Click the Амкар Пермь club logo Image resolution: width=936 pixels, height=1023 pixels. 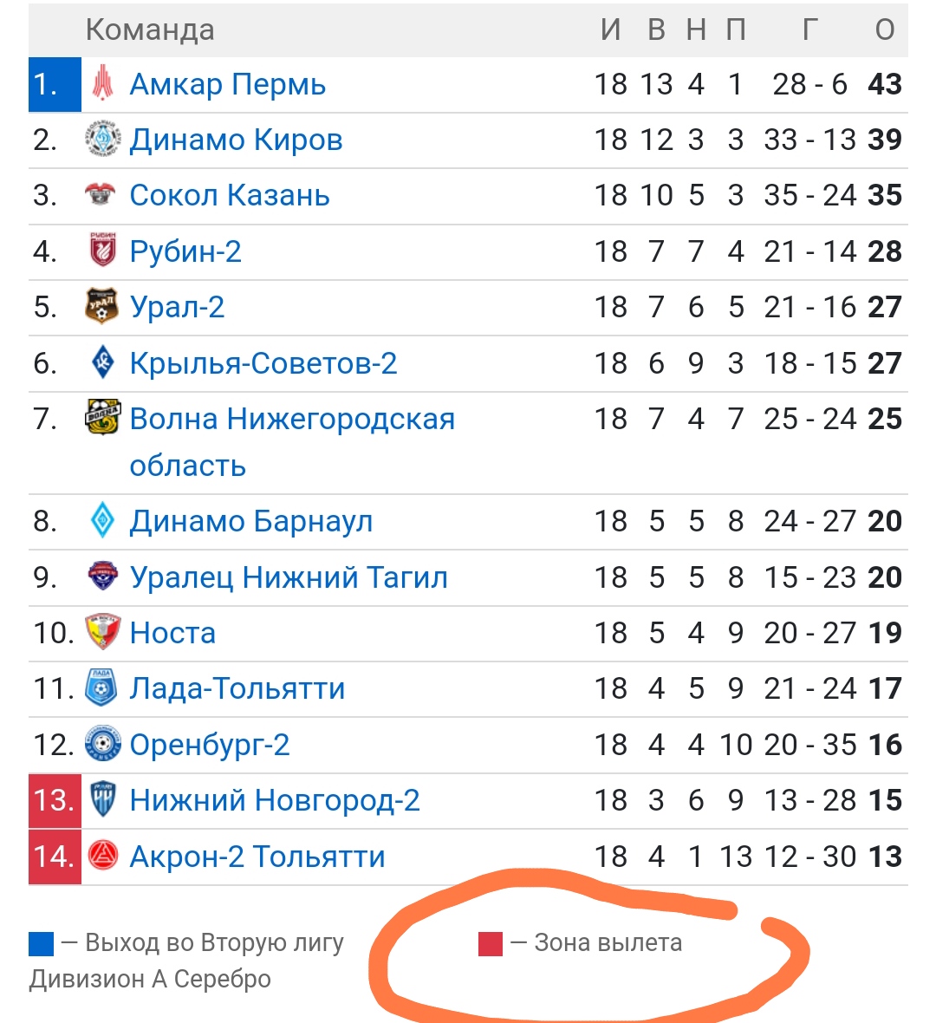102,83
